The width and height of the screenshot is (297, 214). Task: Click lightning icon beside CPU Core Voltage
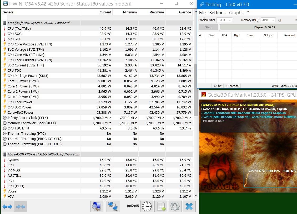pyautogui.click(x=5, y=44)
